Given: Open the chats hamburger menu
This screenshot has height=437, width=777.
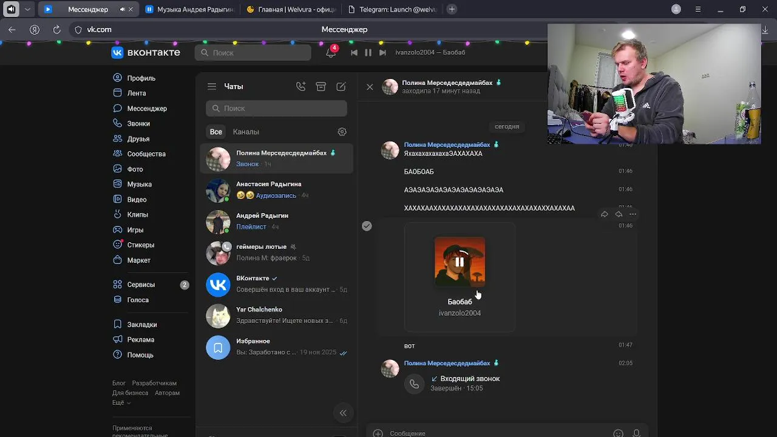Looking at the screenshot, I should pyautogui.click(x=212, y=87).
